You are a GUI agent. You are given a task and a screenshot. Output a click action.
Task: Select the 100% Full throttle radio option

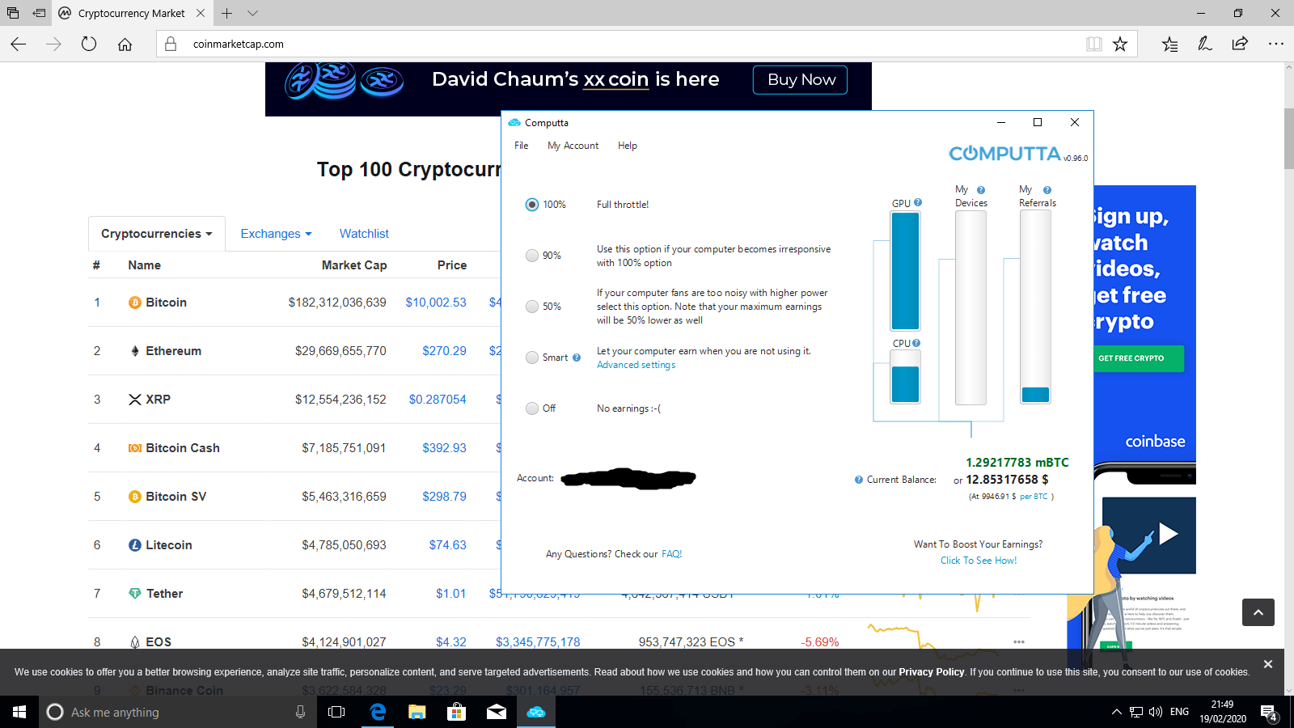[532, 205]
